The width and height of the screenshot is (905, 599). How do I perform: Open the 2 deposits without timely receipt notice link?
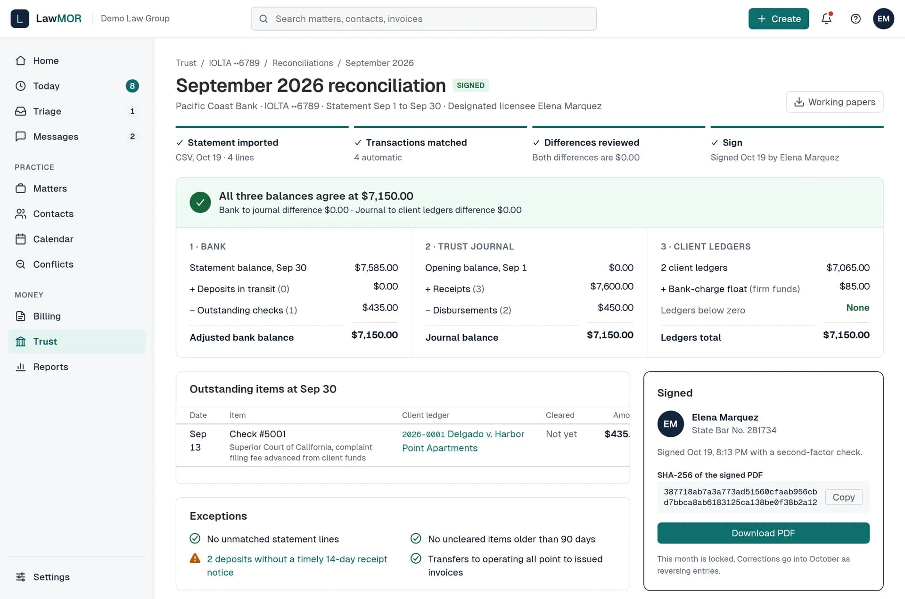coord(297,566)
